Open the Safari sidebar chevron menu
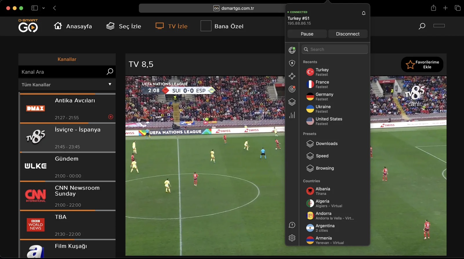 tap(43, 8)
